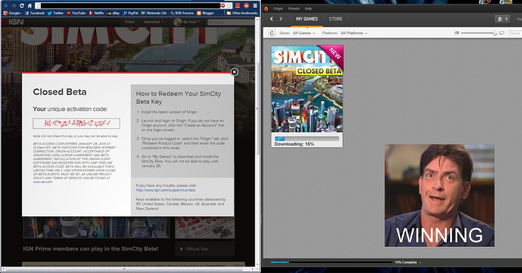Click the browser horizontal scrollbar
The width and height of the screenshot is (522, 273).
(124, 269)
